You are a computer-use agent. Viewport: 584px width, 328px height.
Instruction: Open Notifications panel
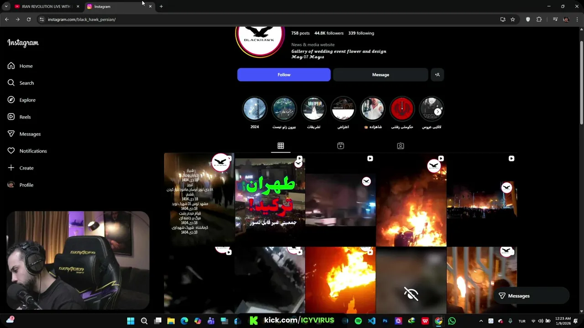[x=27, y=151]
